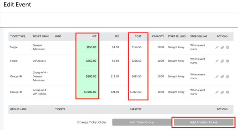Click the CAPACITY header in the ticket table
Viewport: 238px width, 130px height.
pyautogui.click(x=158, y=36)
